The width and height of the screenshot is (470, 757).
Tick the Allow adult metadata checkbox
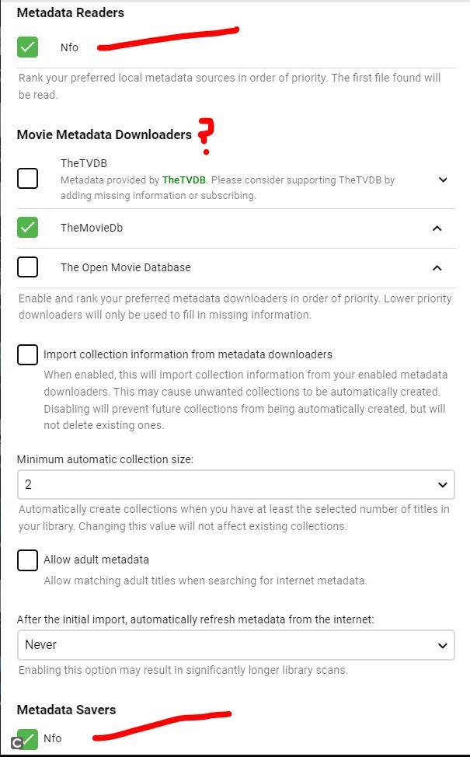28,560
